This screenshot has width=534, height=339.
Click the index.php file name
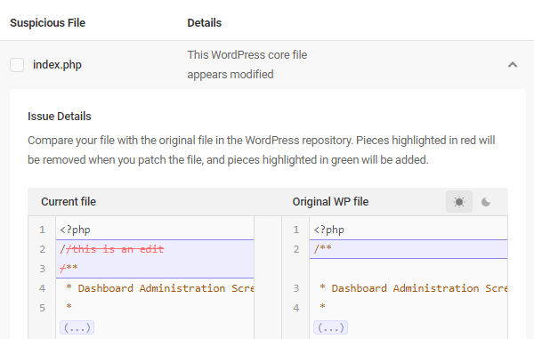pos(57,65)
